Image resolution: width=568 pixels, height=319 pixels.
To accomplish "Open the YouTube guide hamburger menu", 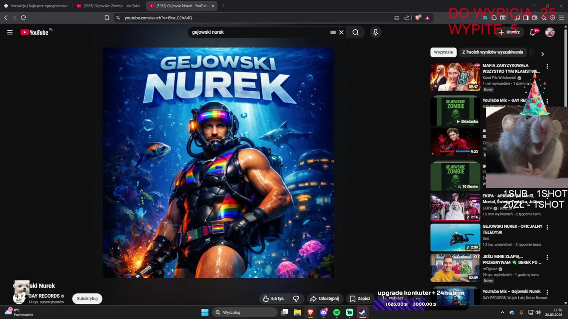I will click(x=10, y=32).
